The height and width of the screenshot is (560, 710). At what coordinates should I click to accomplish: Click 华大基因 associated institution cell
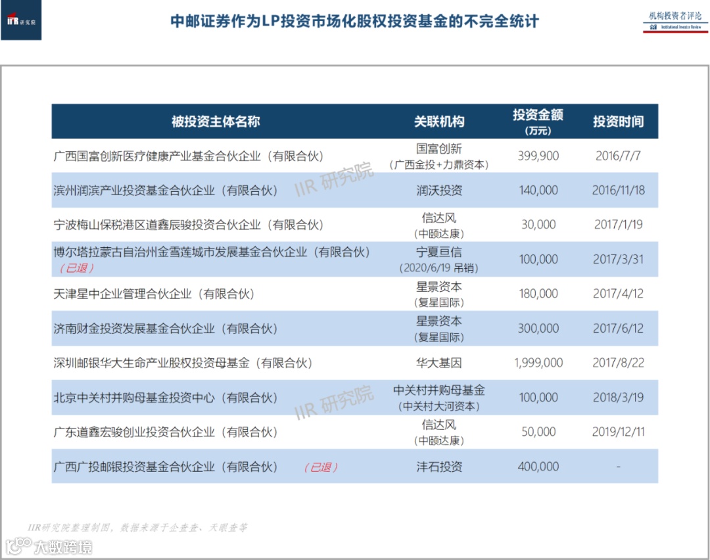pos(438,363)
